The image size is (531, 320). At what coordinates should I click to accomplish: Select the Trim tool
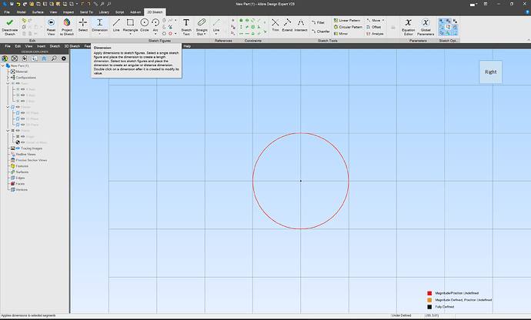coord(276,25)
